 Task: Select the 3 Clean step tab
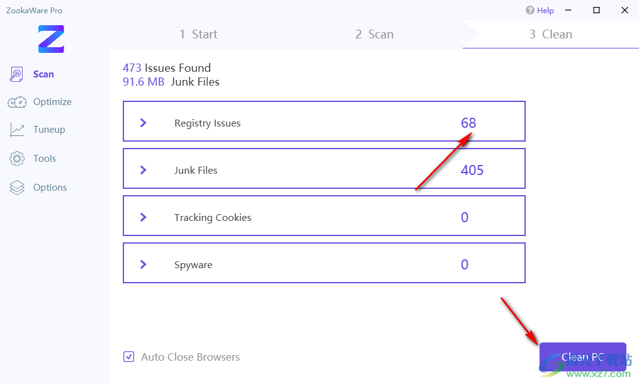pyautogui.click(x=550, y=35)
